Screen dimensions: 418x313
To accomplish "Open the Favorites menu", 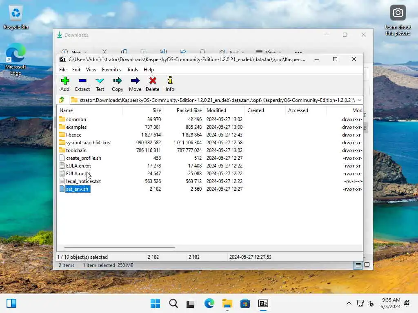I will tap(111, 69).
